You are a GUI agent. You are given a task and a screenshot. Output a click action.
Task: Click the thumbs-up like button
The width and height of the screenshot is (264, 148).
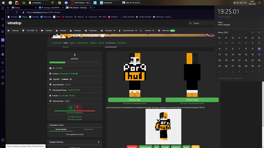(71, 107)
